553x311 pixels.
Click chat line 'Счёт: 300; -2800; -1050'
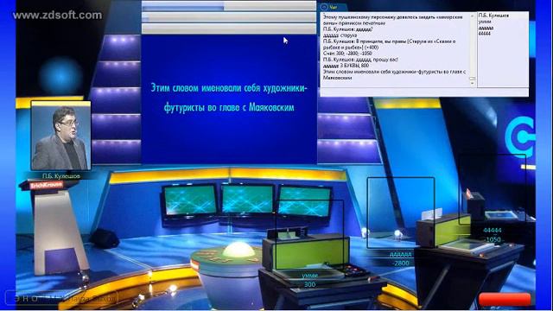pyautogui.click(x=347, y=54)
